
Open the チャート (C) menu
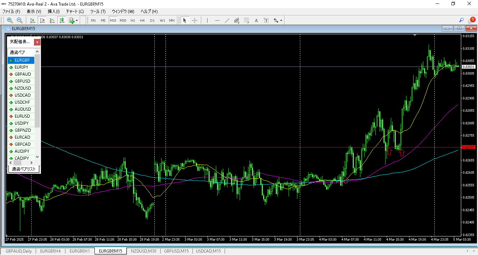[x=75, y=11]
